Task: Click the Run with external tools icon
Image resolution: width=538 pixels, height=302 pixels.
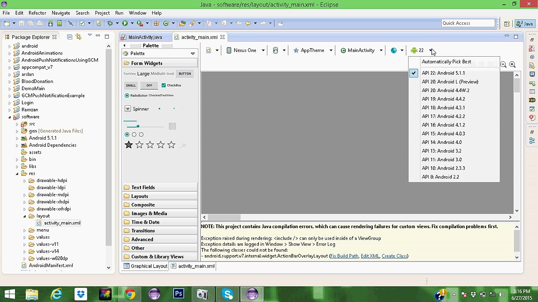Action: [x=140, y=23]
